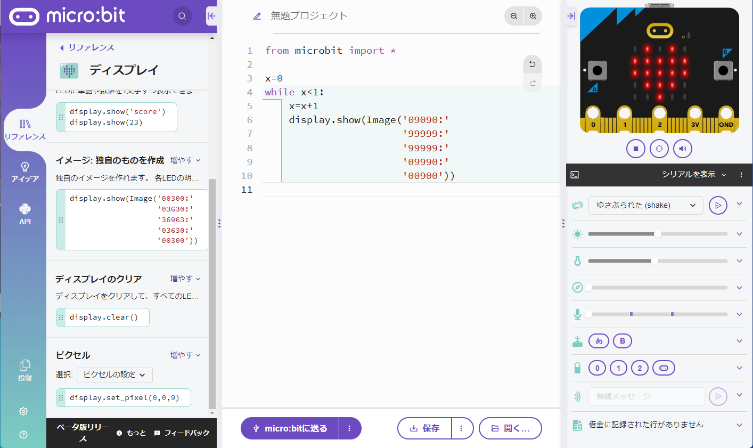Zoom out the code editor
Image resolution: width=753 pixels, height=448 pixels.
point(514,16)
